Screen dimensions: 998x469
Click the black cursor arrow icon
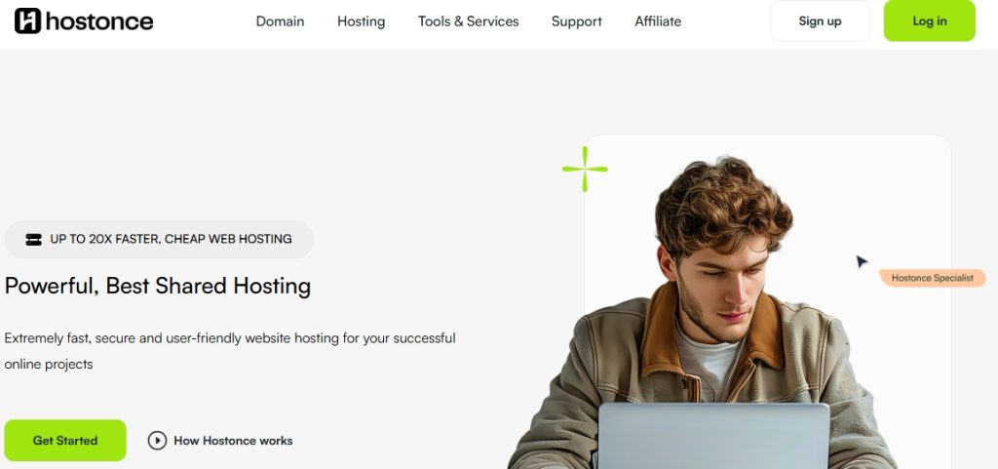coord(862,261)
